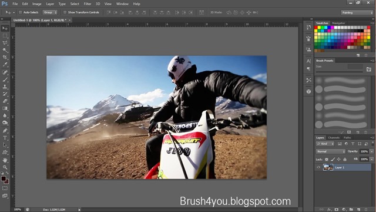The width and height of the screenshot is (376, 212).
Task: Open the Painting workspace dropdown
Action: 357,12
